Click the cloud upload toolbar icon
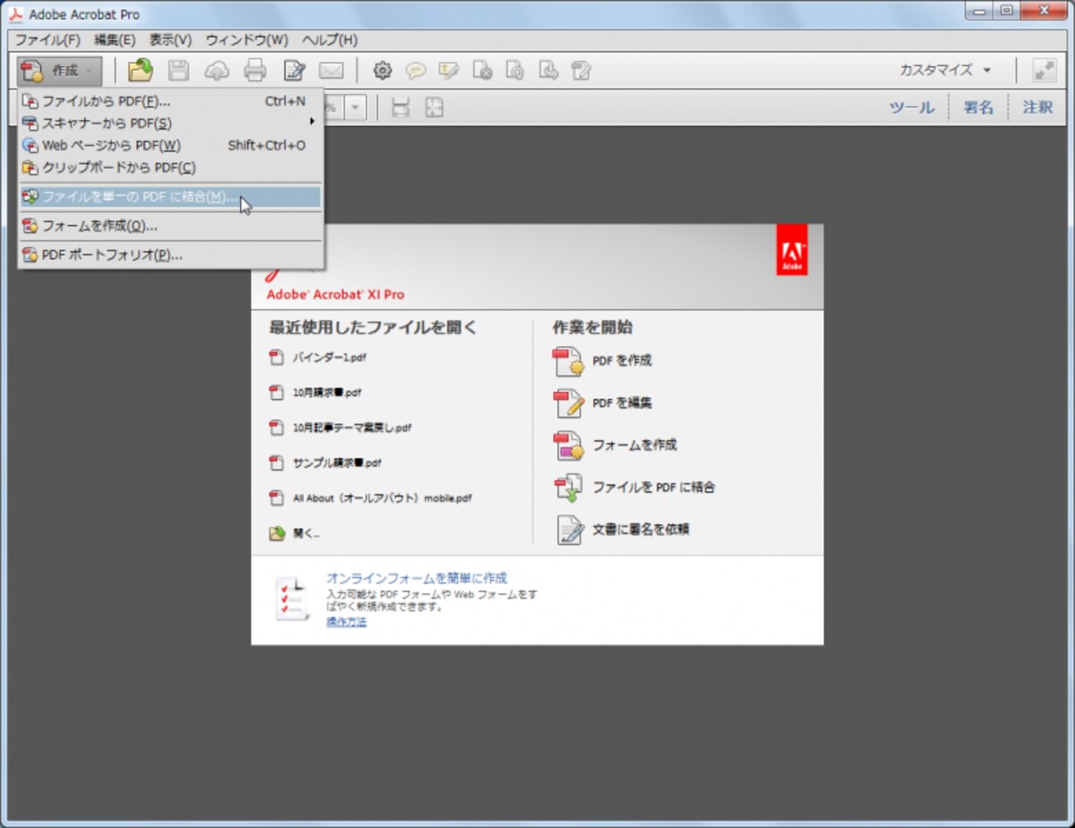The width and height of the screenshot is (1075, 828). (217, 70)
